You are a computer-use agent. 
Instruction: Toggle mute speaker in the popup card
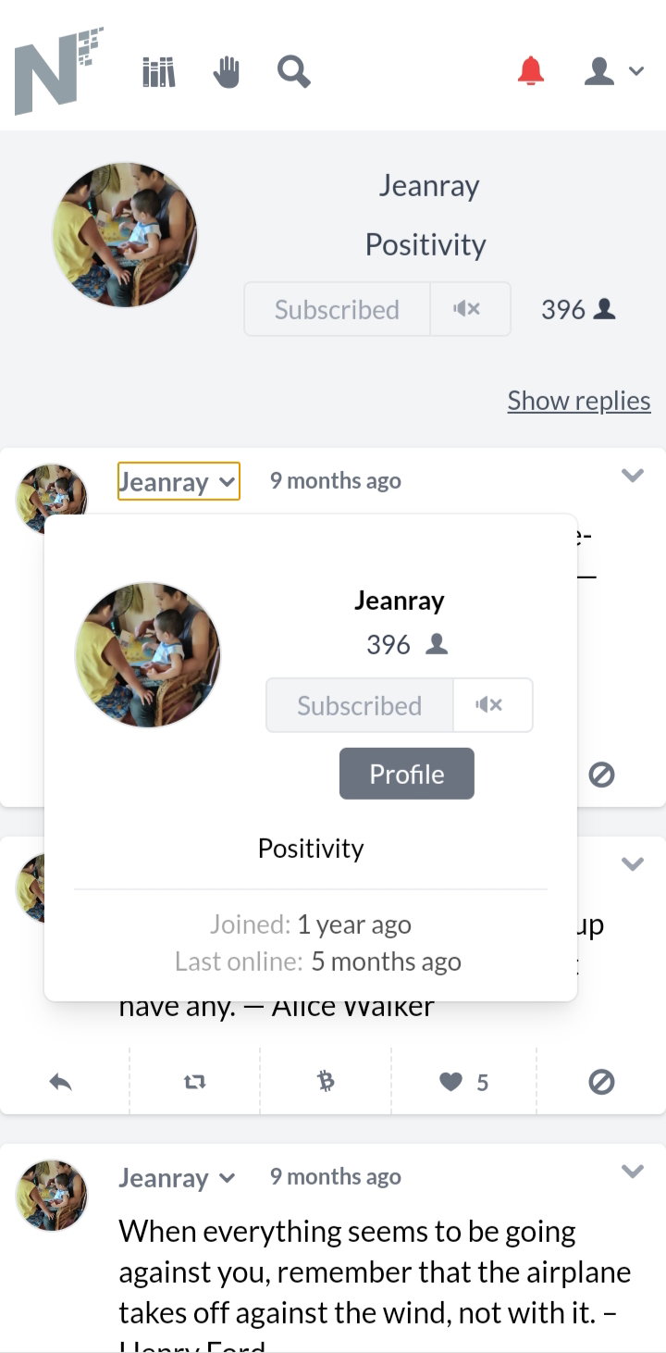(493, 705)
